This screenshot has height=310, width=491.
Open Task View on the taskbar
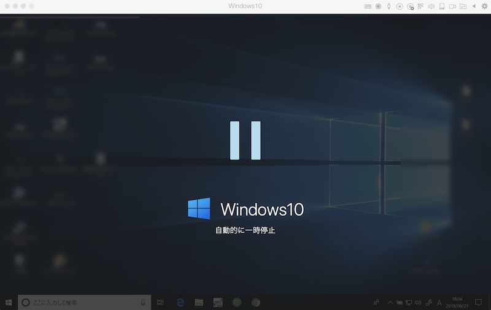[x=161, y=303]
